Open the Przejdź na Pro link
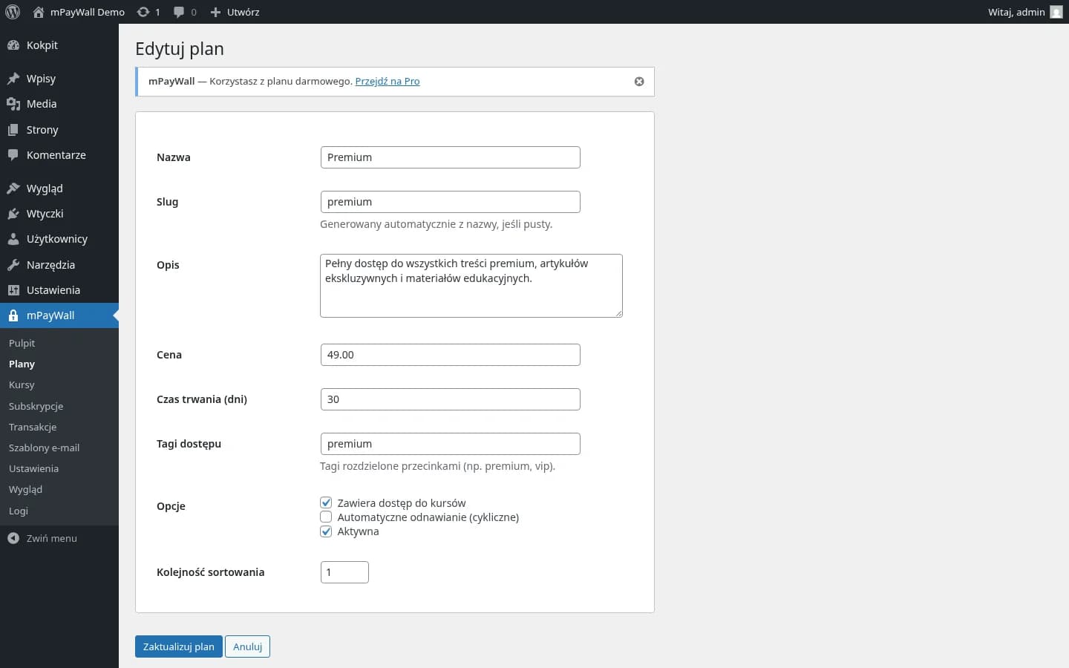 (x=388, y=82)
